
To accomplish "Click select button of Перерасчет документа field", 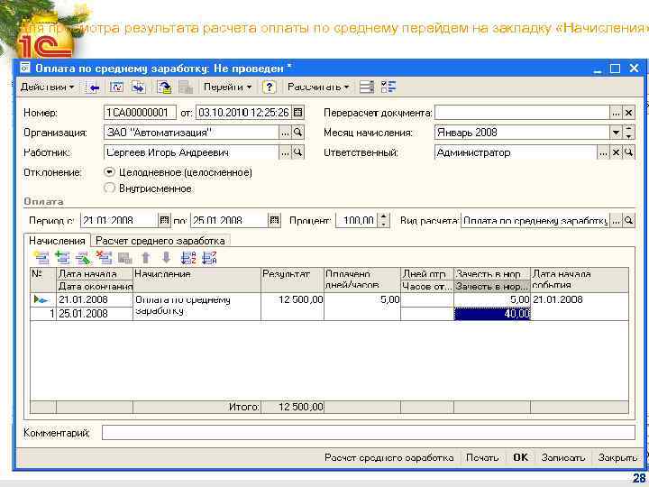I will click(616, 112).
